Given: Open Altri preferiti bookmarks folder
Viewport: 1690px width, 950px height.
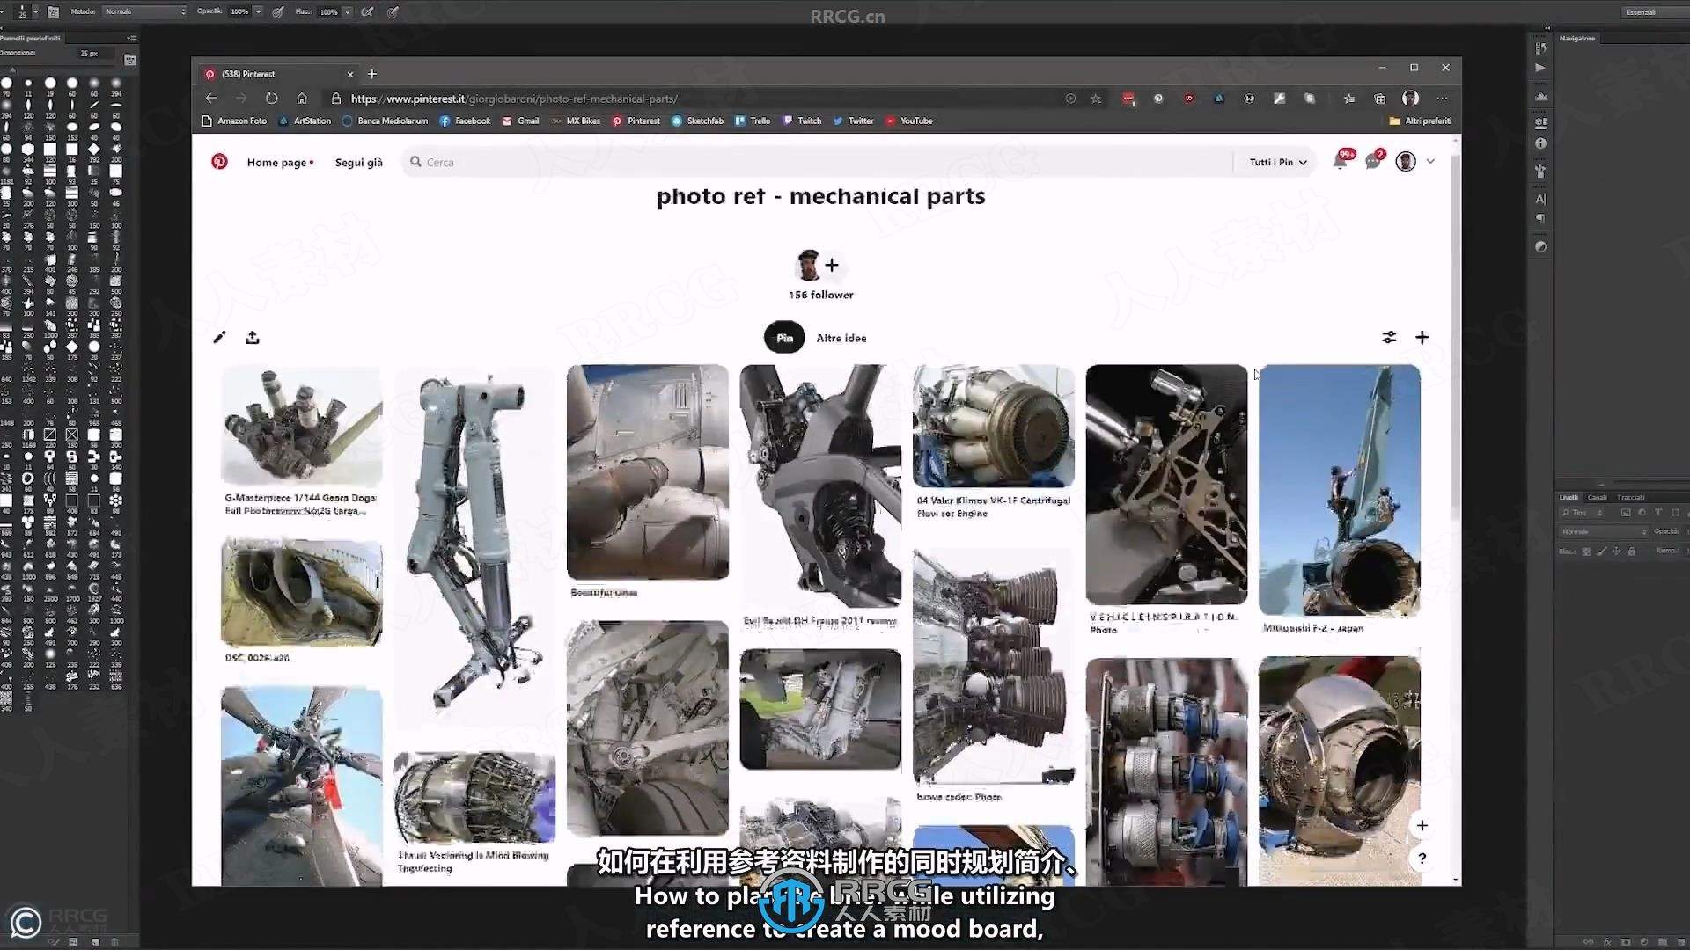Looking at the screenshot, I should coord(1421,121).
